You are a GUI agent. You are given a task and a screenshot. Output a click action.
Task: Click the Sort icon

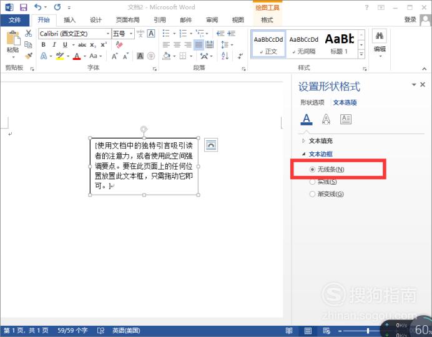(225, 56)
